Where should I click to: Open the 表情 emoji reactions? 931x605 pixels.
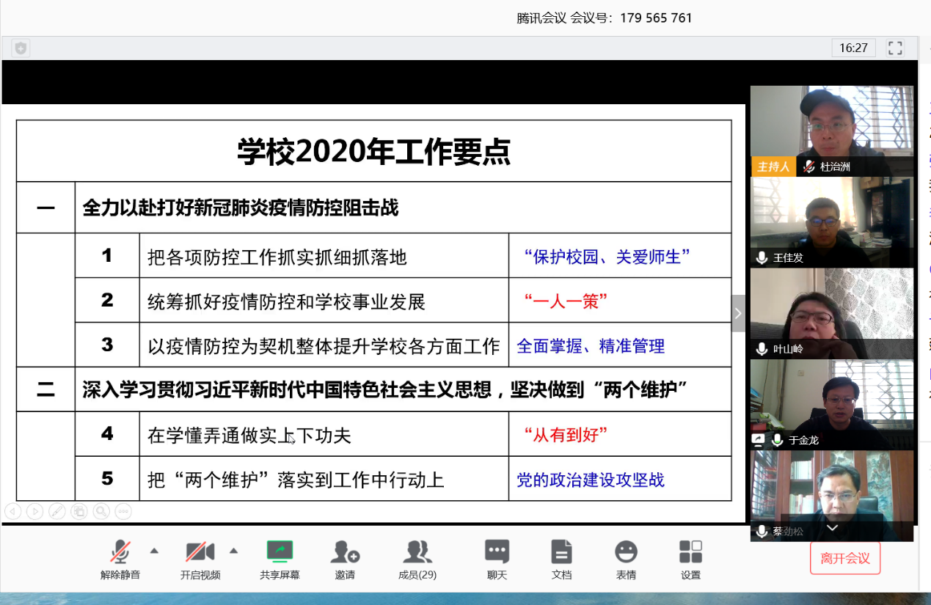point(626,552)
